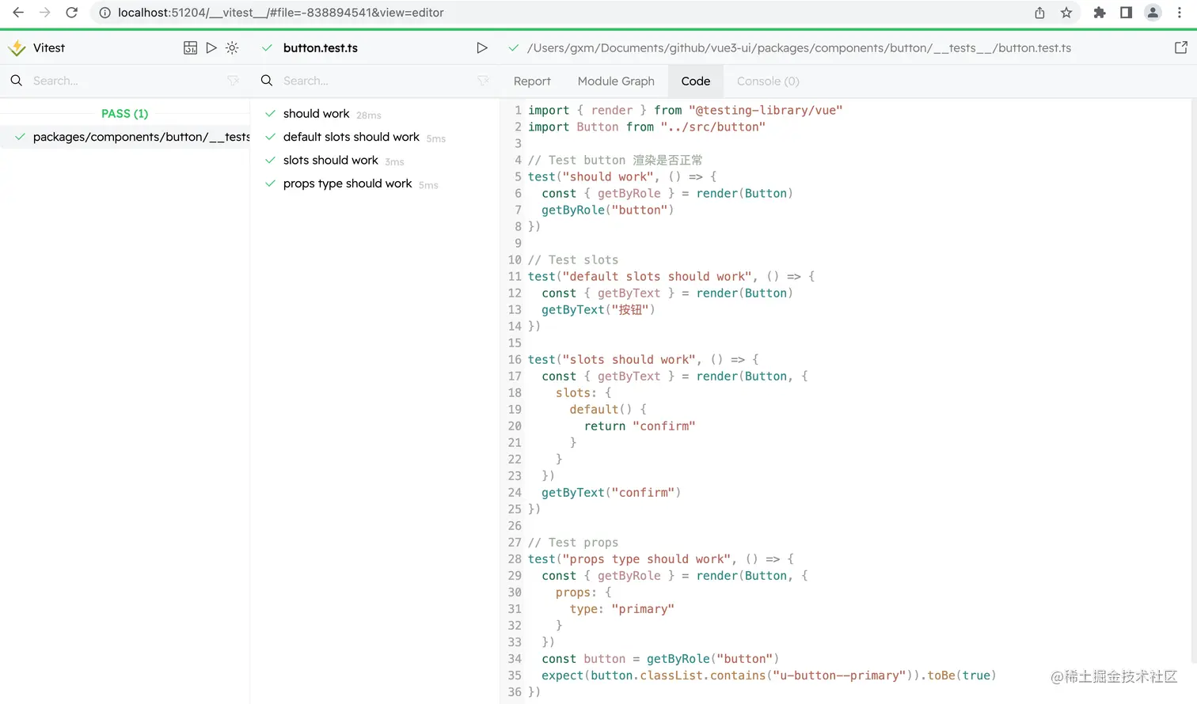
Task: Click the site info icon in address bar
Action: pos(104,13)
